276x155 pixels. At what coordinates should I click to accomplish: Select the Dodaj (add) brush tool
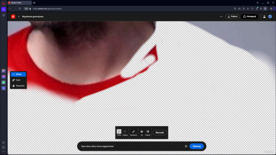(x=119, y=133)
